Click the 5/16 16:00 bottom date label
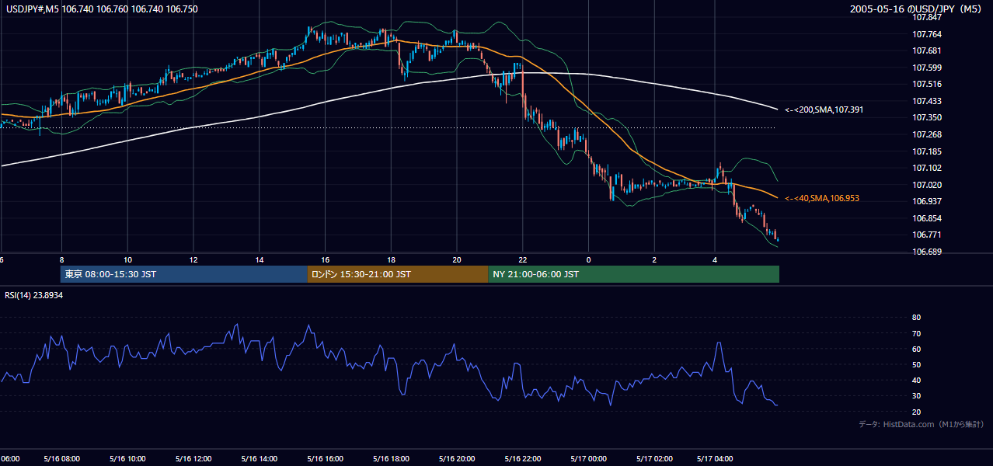This screenshot has width=993, height=466. (325, 458)
